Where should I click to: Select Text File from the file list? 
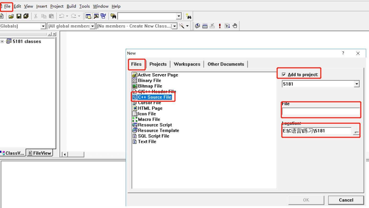147,142
